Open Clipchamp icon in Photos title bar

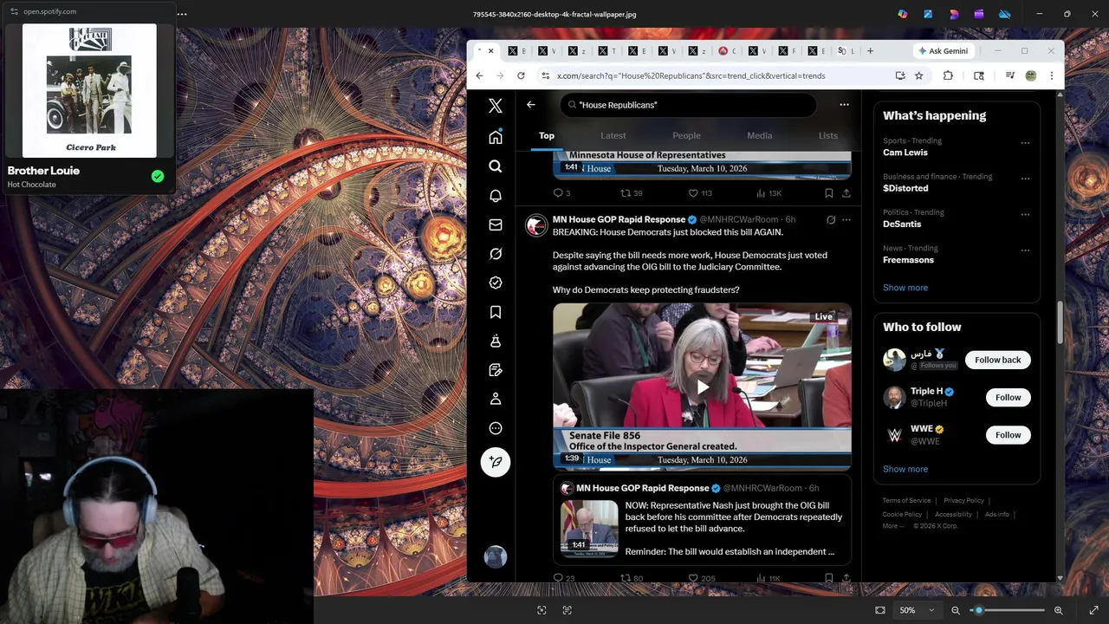pos(979,14)
